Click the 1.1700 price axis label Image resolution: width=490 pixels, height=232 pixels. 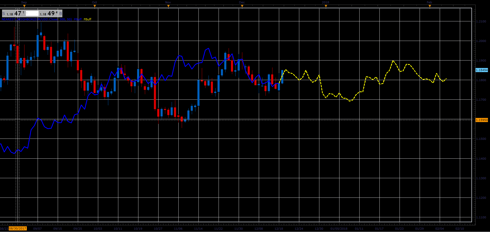(481, 100)
